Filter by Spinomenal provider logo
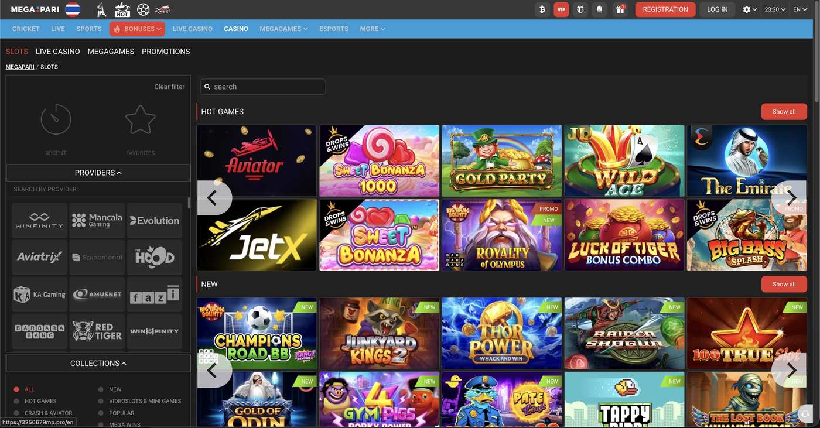Image resolution: width=820 pixels, height=428 pixels. click(x=97, y=257)
